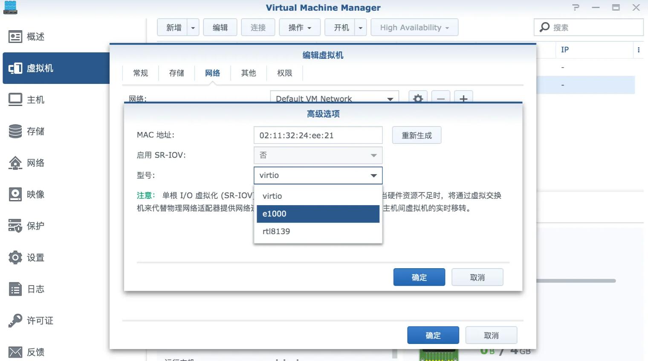This screenshot has height=361, width=648.
Task: Click the 许可证 license key icon
Action: coord(15,321)
